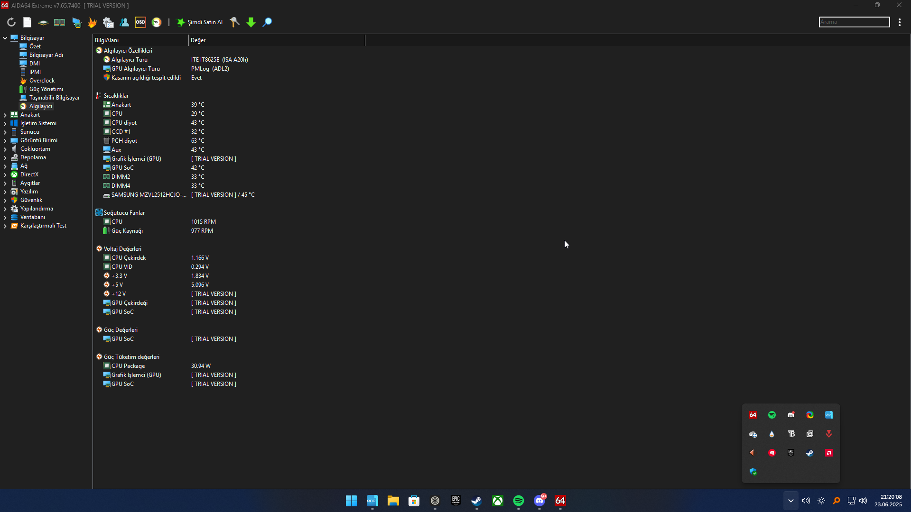Expand the Anakart tree node
Image resolution: width=911 pixels, height=512 pixels.
tap(5, 115)
